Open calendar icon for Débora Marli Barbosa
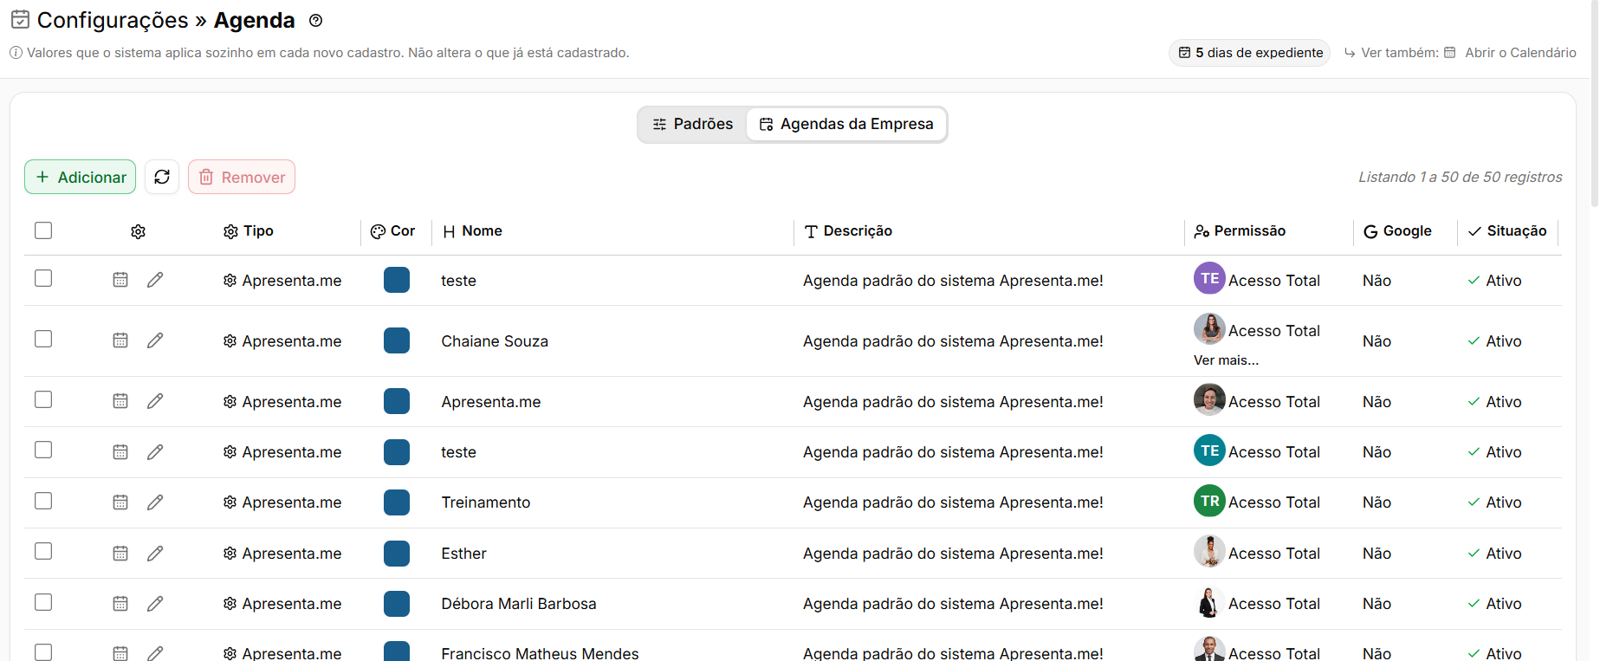Image resolution: width=1600 pixels, height=661 pixels. point(120,603)
